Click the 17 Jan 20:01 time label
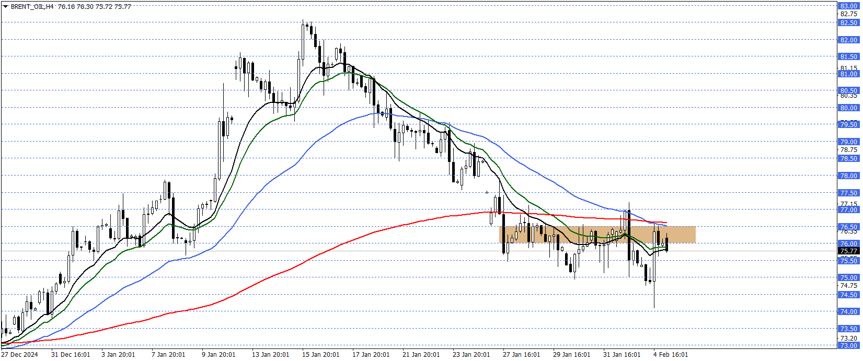 point(371,355)
